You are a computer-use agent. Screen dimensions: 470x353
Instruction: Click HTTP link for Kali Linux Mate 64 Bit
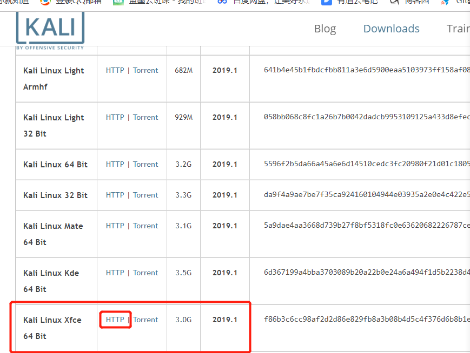tap(115, 226)
